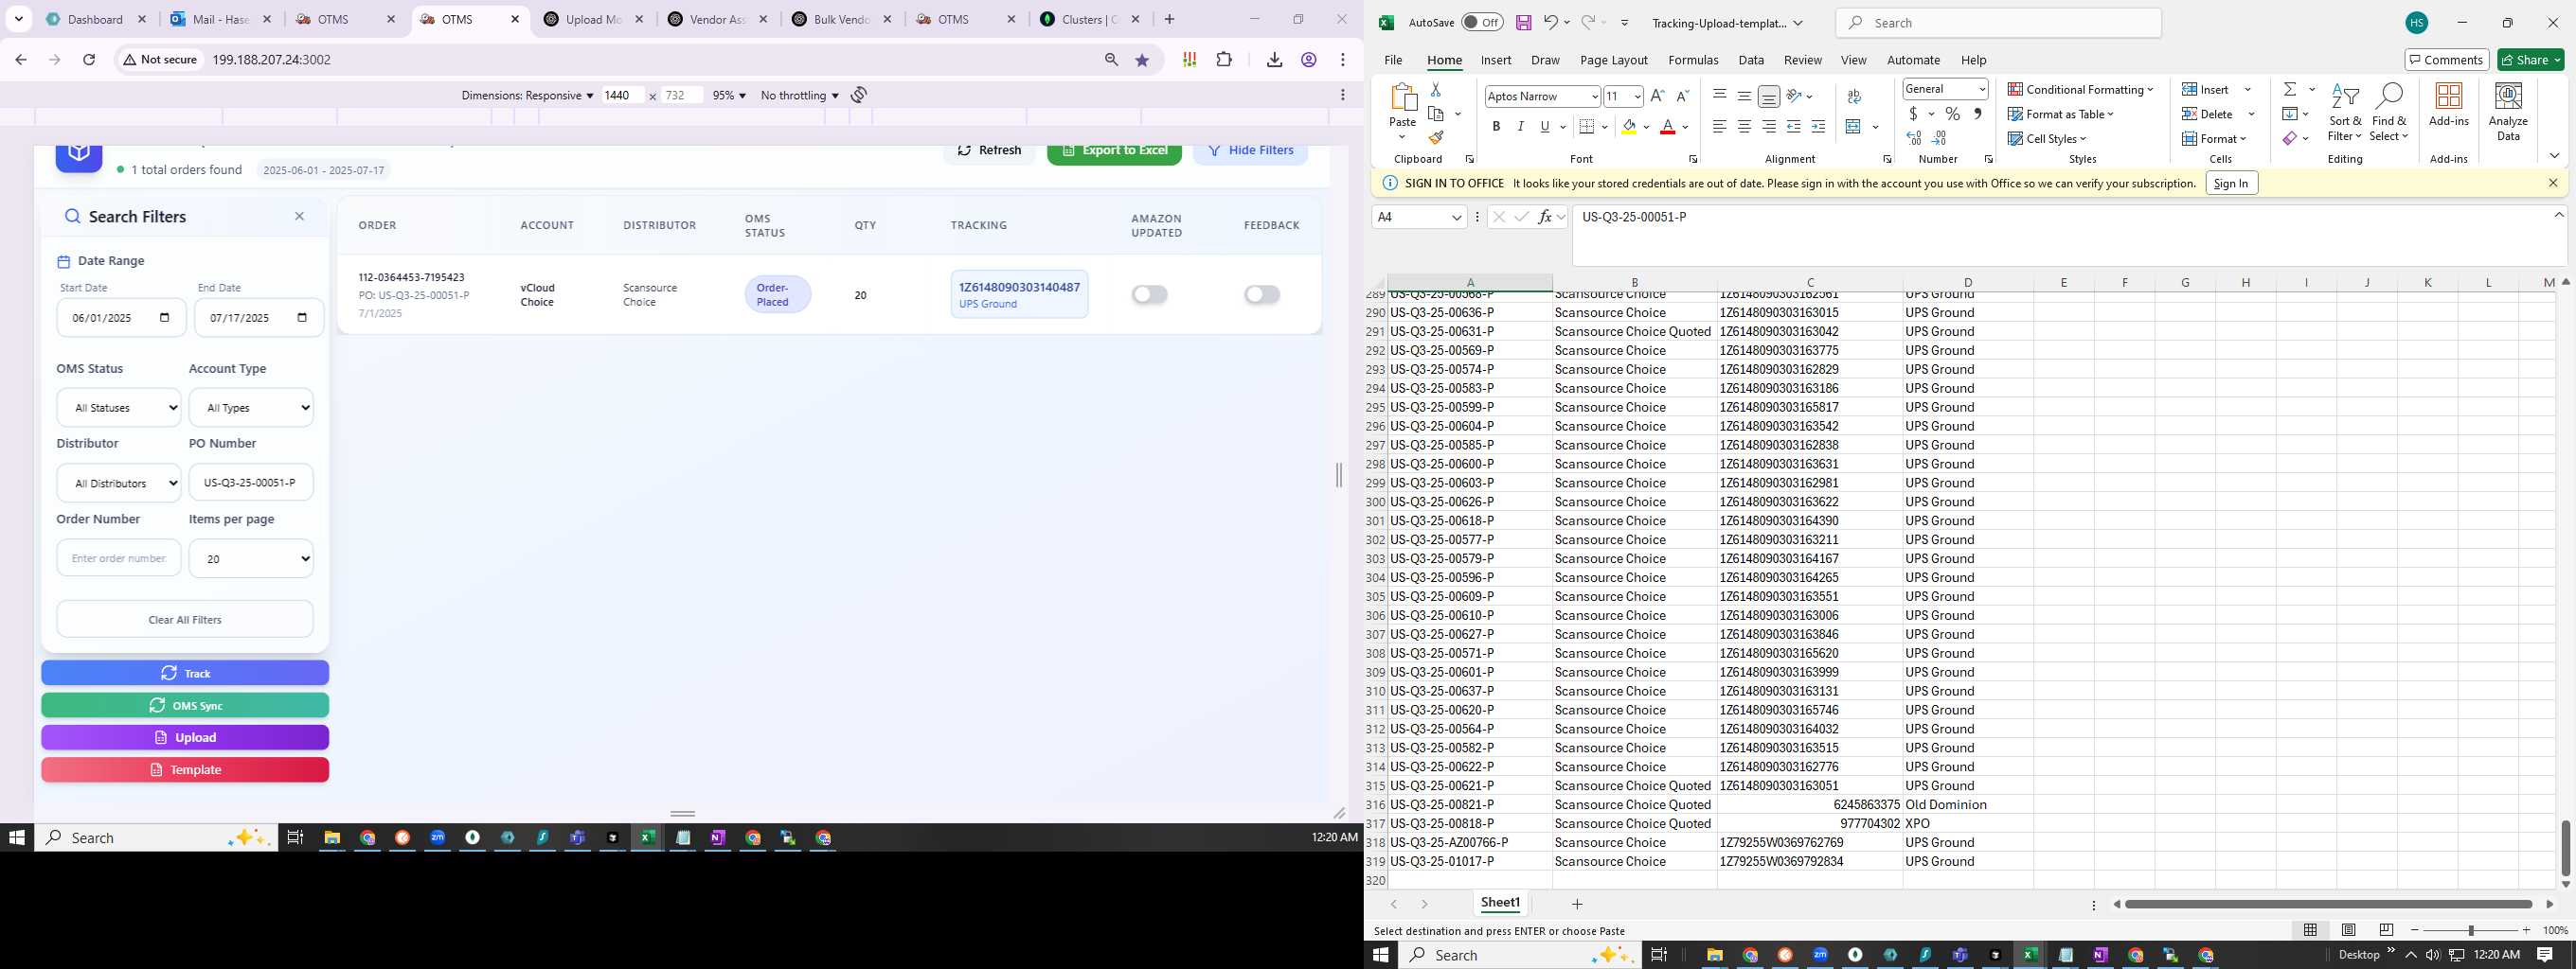Image resolution: width=2576 pixels, height=969 pixels.
Task: Click the PO Number input field
Action: coord(251,483)
